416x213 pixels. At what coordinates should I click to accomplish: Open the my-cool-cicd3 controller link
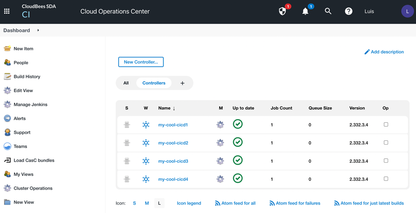[173, 161]
